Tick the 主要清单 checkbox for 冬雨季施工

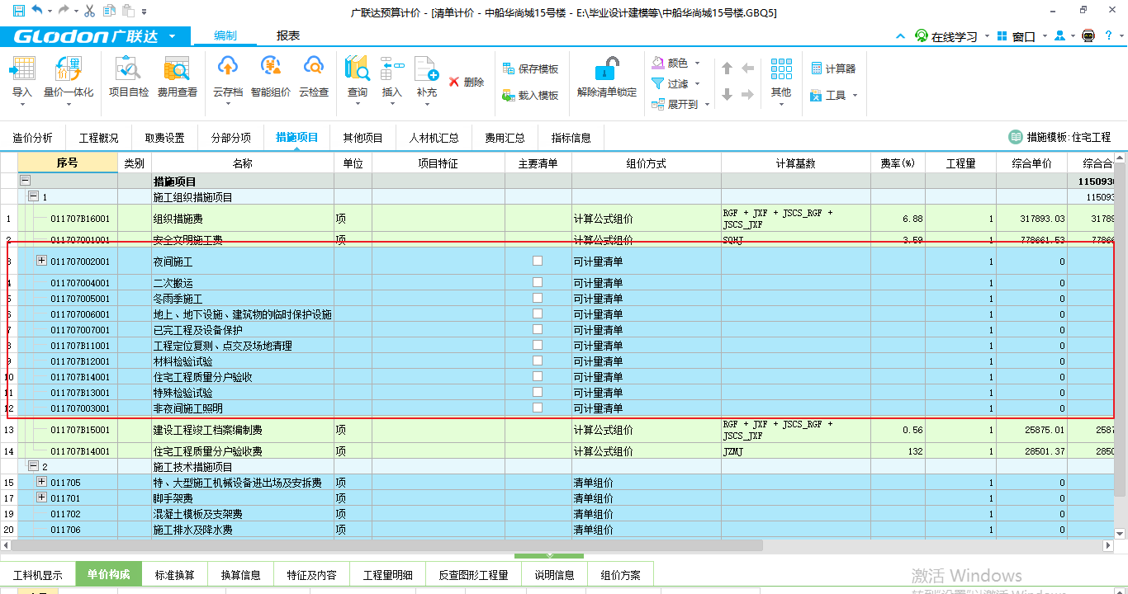538,298
